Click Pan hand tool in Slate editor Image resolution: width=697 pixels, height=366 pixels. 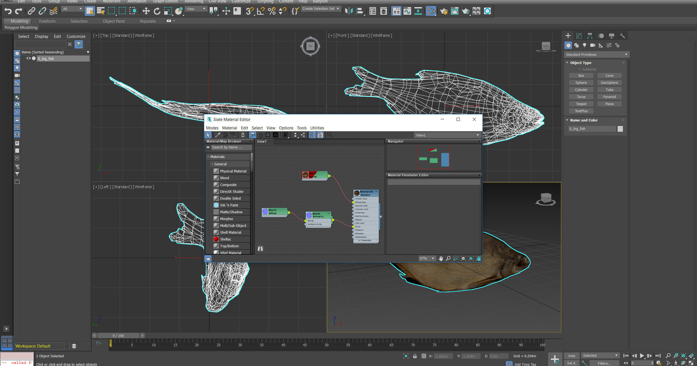tap(441, 258)
